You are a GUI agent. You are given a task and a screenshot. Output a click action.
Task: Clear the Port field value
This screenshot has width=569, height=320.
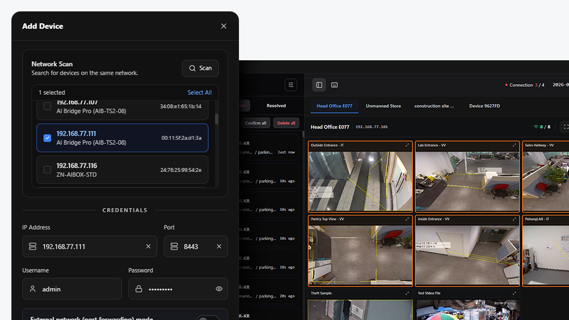click(x=219, y=247)
